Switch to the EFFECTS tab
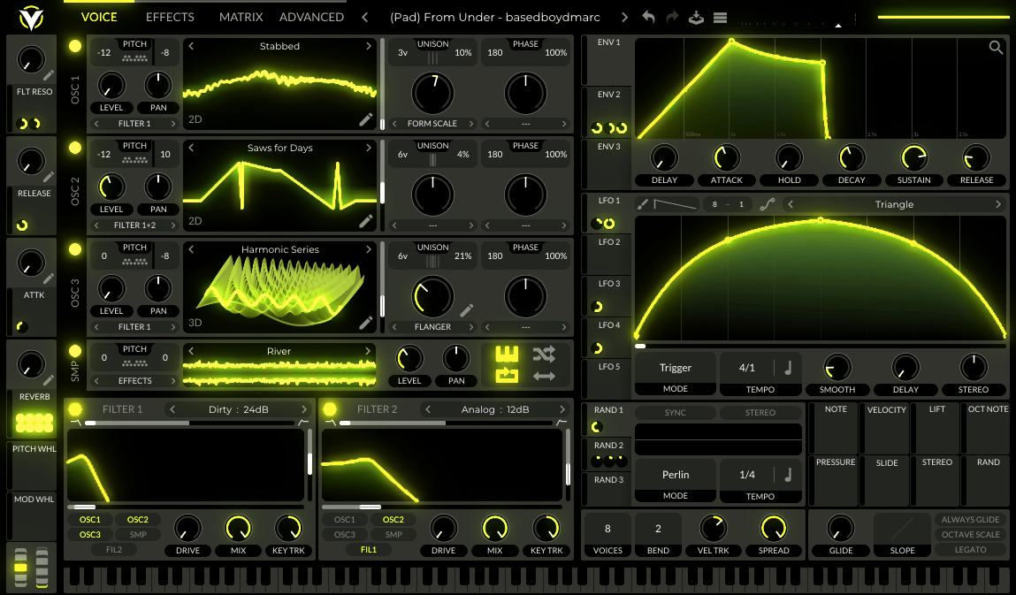The image size is (1016, 595). point(170,18)
